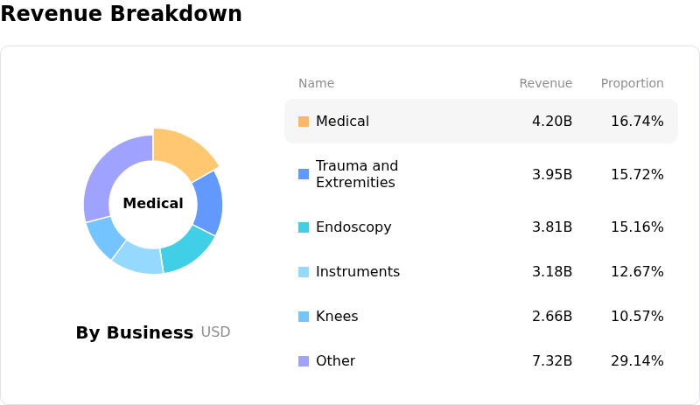Click the Proportion column header
This screenshot has height=405, width=700.
pyautogui.click(x=632, y=83)
